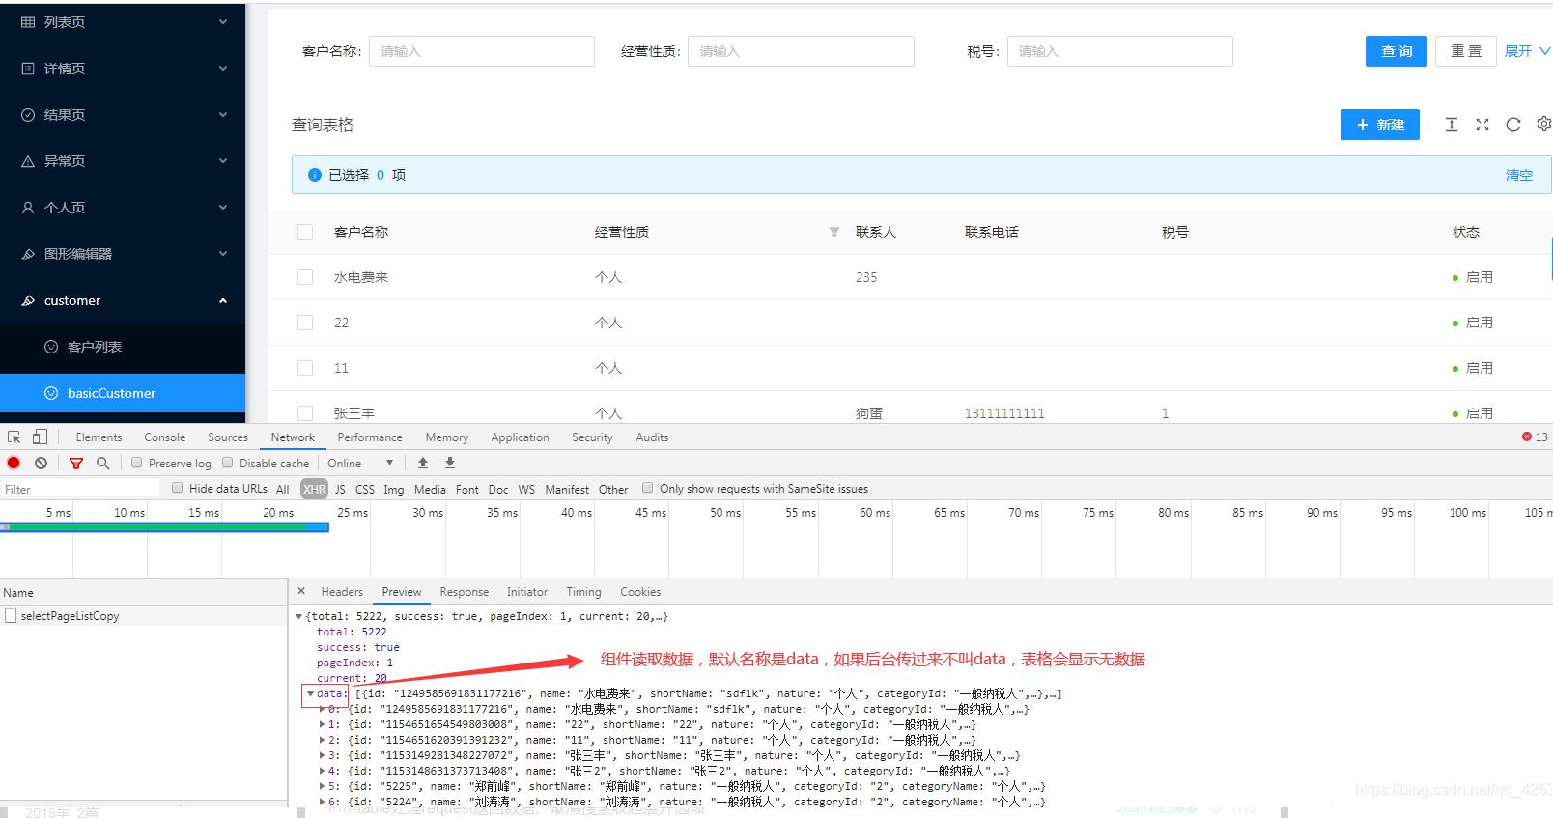
Task: Enable the Disable cache checkbox
Action: (x=228, y=463)
